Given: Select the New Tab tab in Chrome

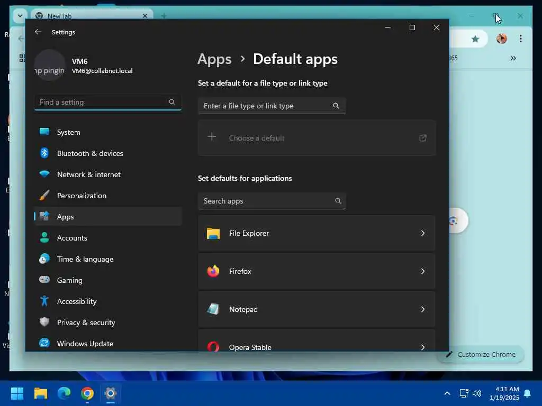Looking at the screenshot, I should 92,16.
